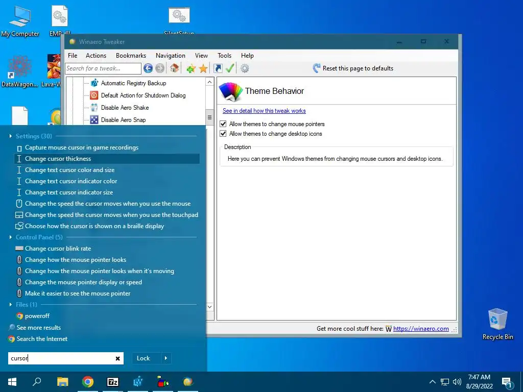The width and height of the screenshot is (523, 392).
Task: Open cursor speed setting for the touchpad
Action: [107, 215]
